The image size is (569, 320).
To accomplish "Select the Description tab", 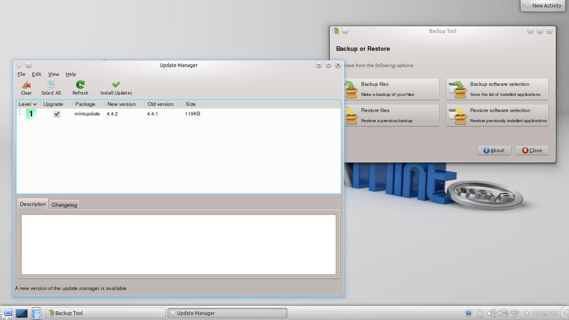I will (x=33, y=204).
